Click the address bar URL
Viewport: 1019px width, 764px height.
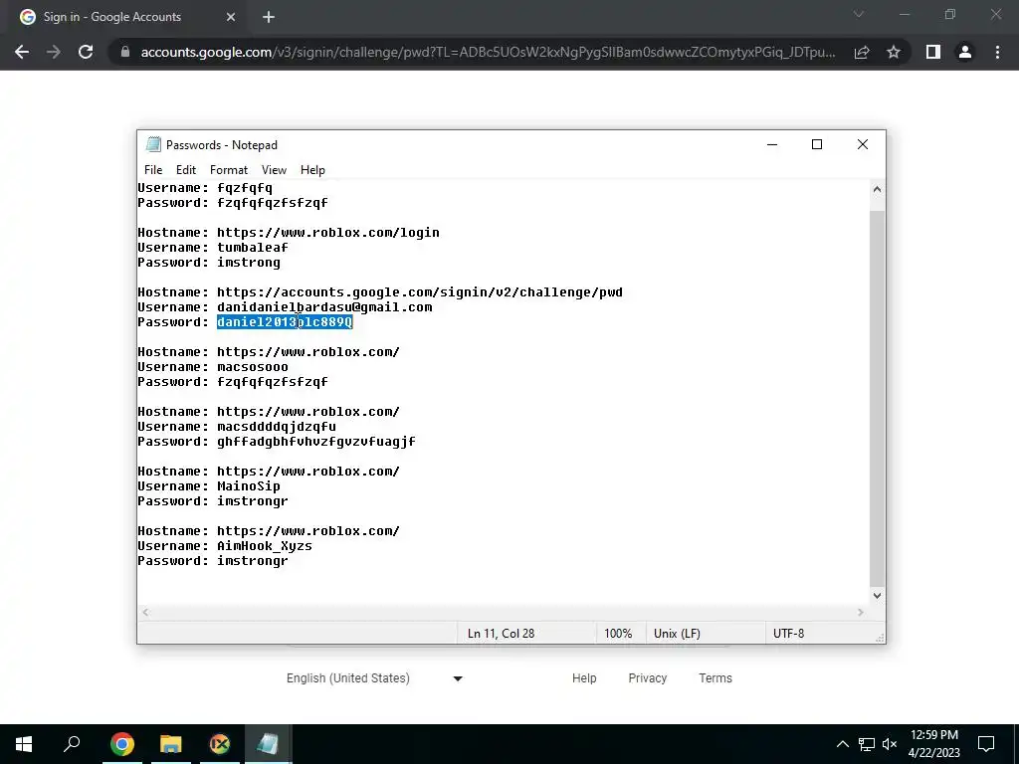pos(488,52)
